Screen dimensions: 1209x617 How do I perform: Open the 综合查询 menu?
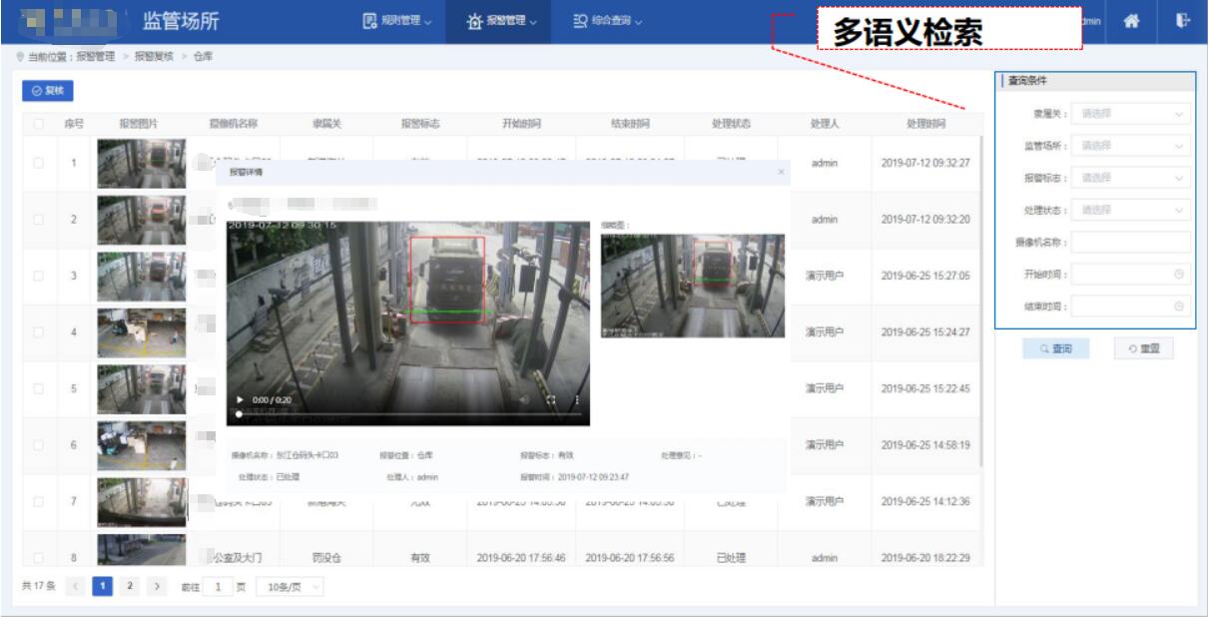point(607,20)
